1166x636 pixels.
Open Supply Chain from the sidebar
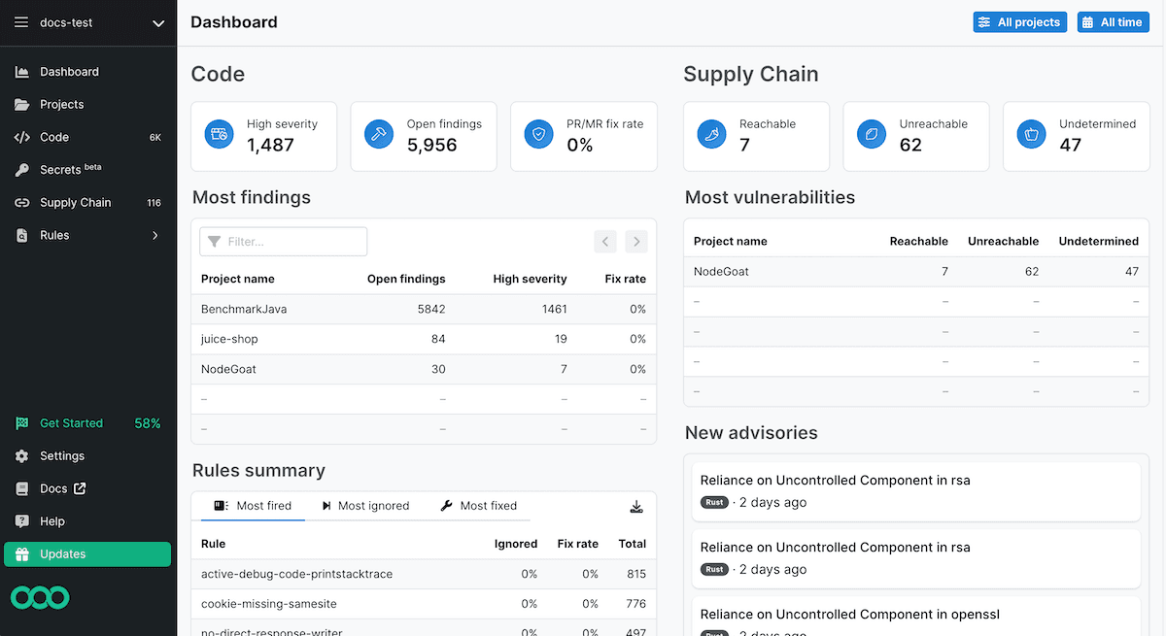click(x=21, y=202)
